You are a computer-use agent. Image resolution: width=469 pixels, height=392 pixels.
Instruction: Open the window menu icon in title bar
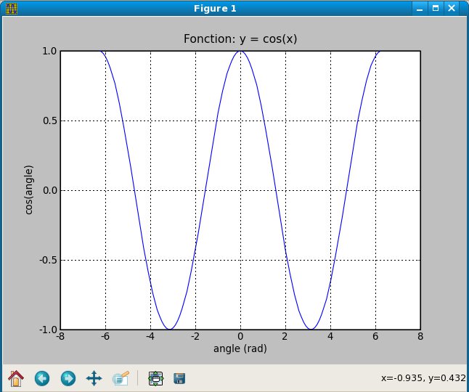12,9
